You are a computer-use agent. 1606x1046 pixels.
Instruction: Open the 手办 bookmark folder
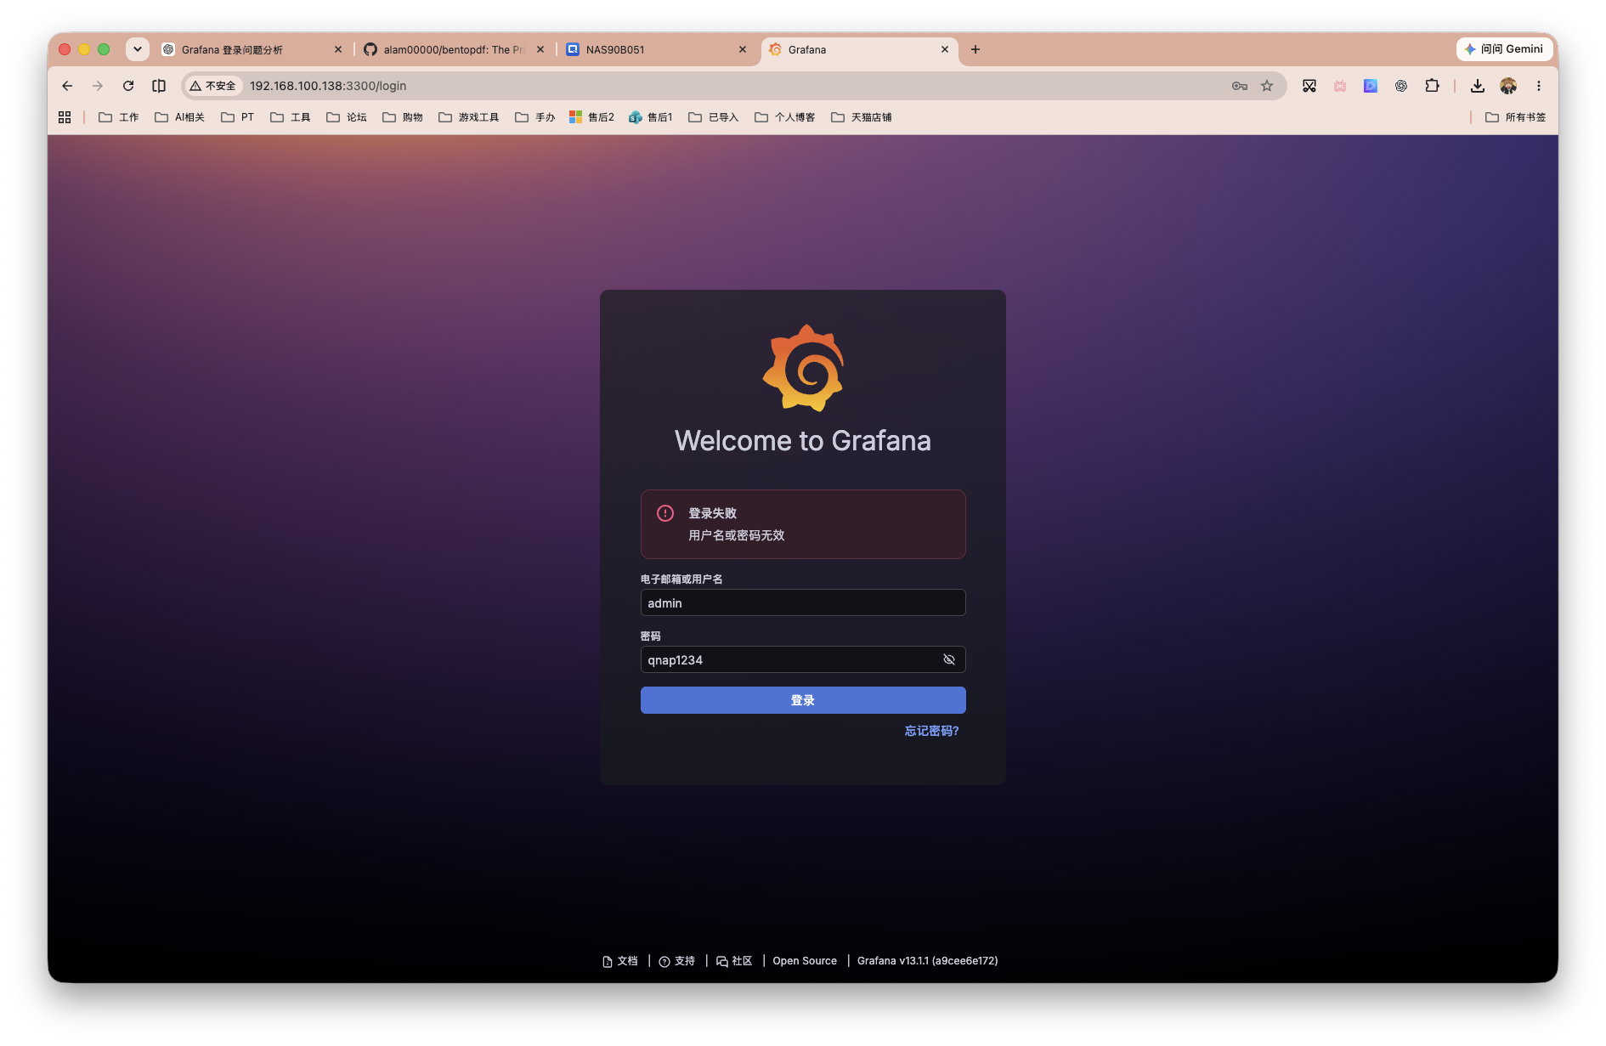[x=535, y=117]
